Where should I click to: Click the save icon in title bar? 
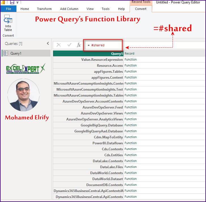[x=12, y=2]
